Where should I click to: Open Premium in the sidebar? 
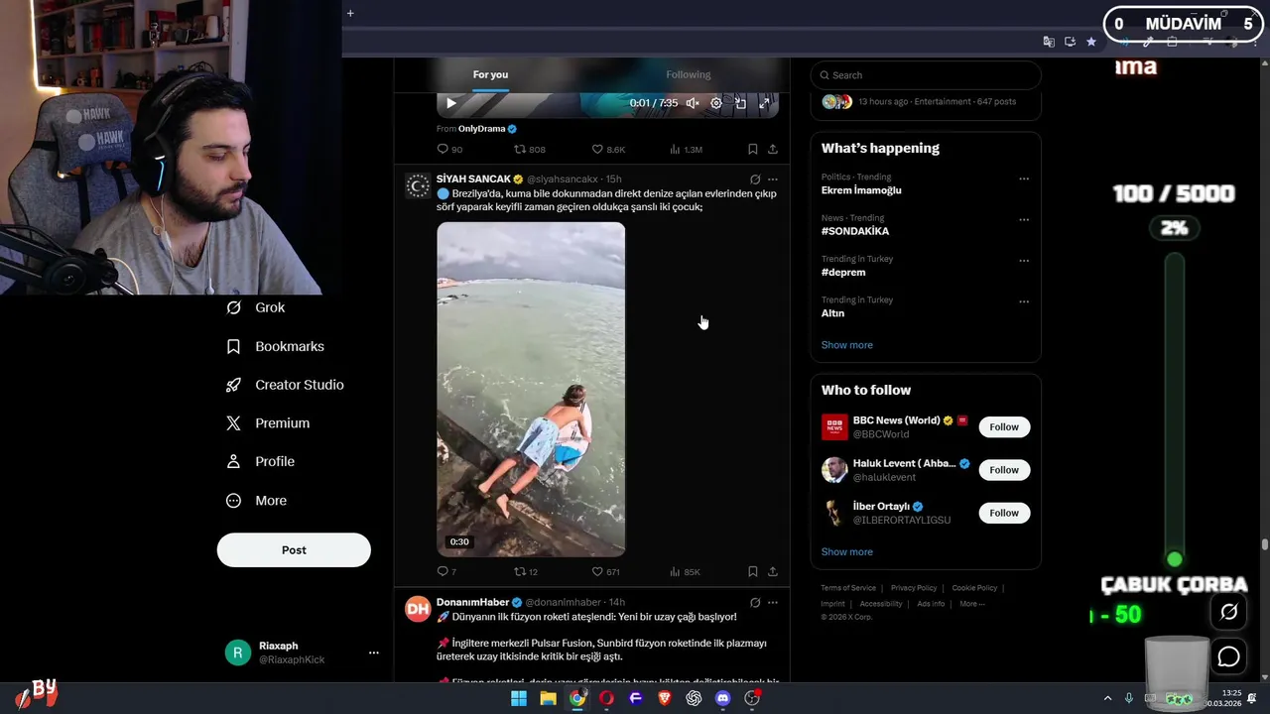click(269, 423)
